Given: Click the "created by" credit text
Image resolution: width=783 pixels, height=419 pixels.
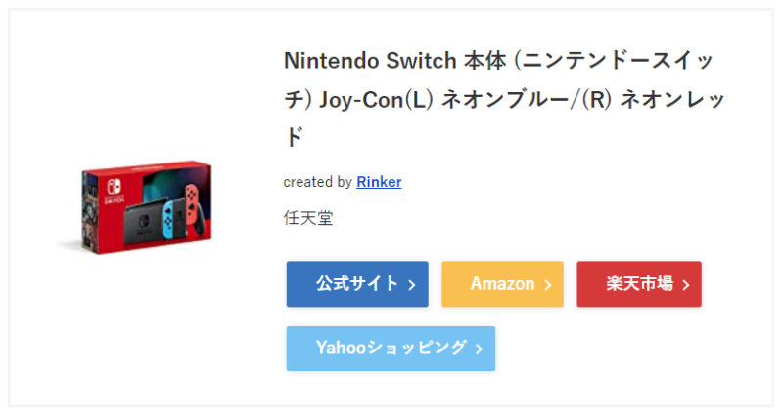Looking at the screenshot, I should (x=317, y=182).
